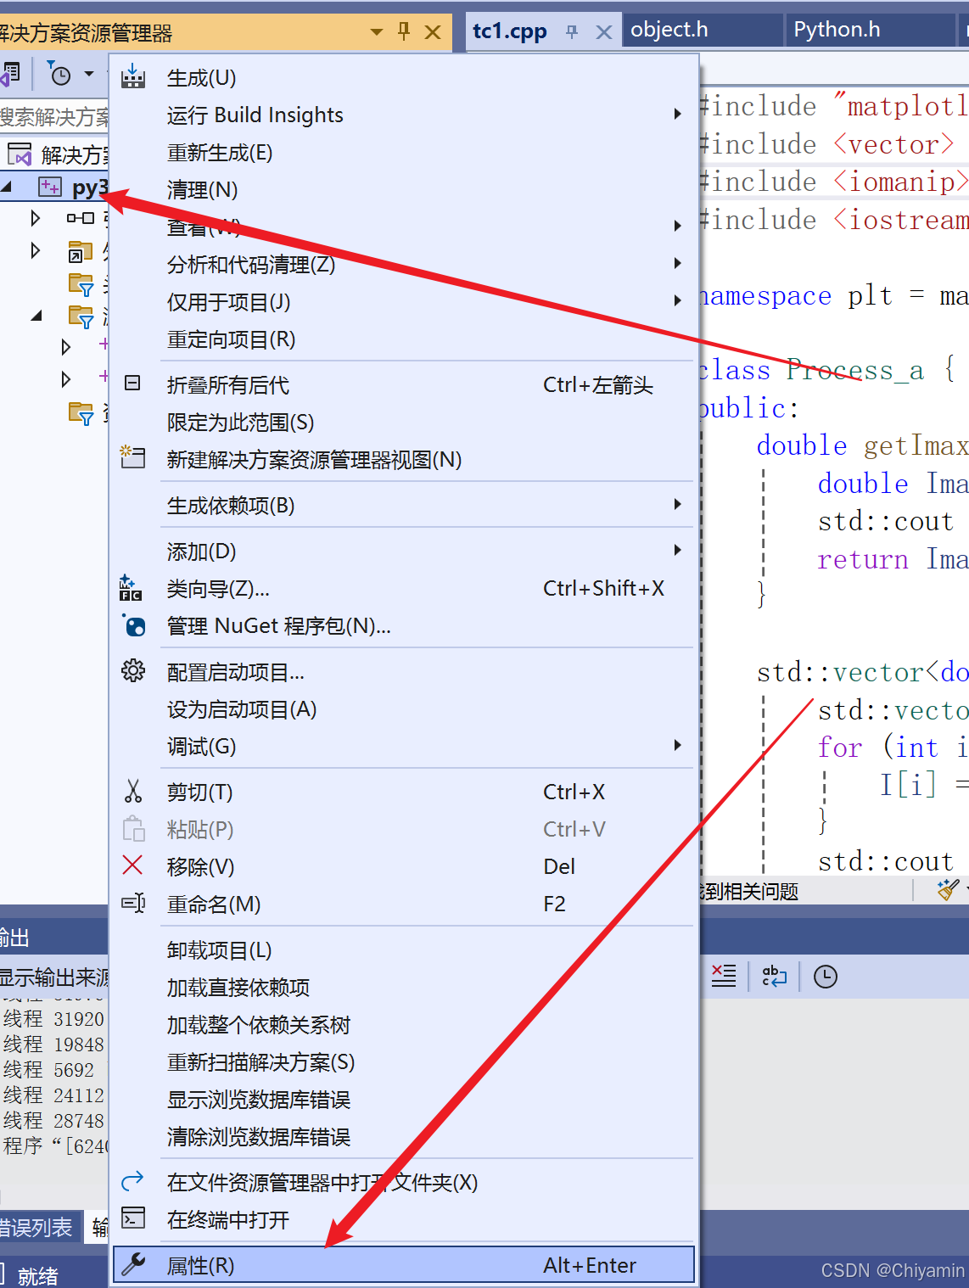Select 设为启动项目 Set as Startup Project

coord(404,709)
